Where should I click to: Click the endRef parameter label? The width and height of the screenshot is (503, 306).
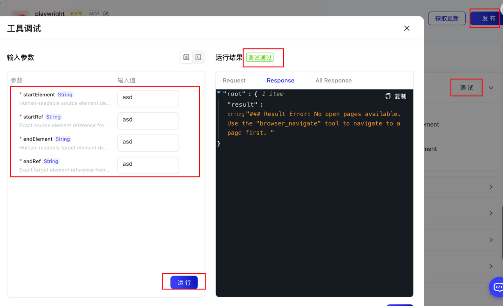(x=32, y=161)
